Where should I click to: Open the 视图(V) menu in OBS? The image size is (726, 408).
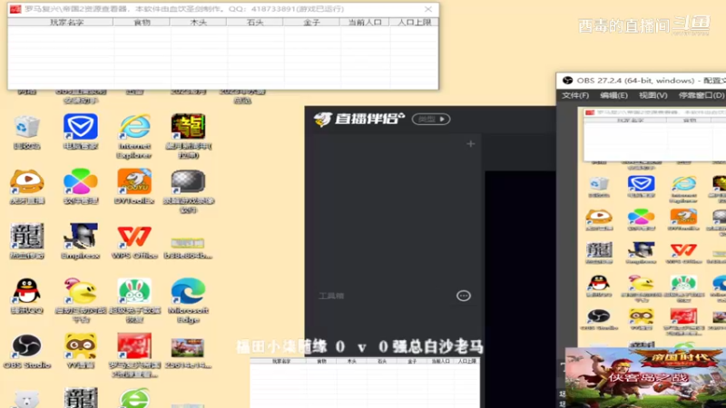[x=653, y=95]
